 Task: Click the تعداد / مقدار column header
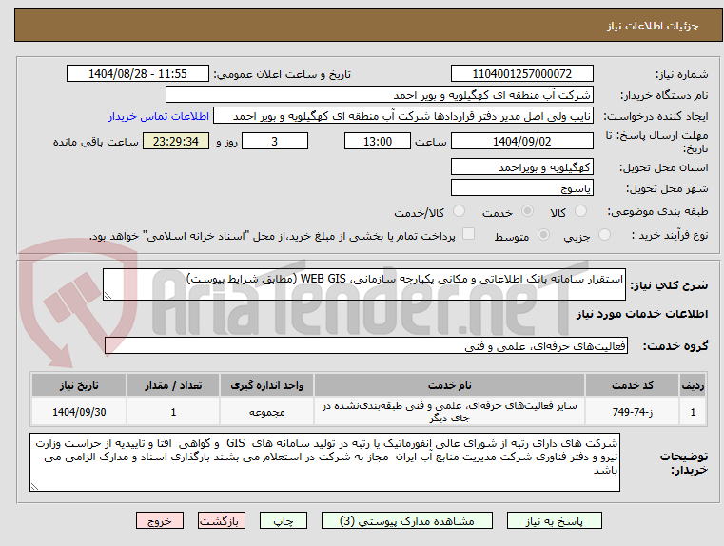(173, 385)
